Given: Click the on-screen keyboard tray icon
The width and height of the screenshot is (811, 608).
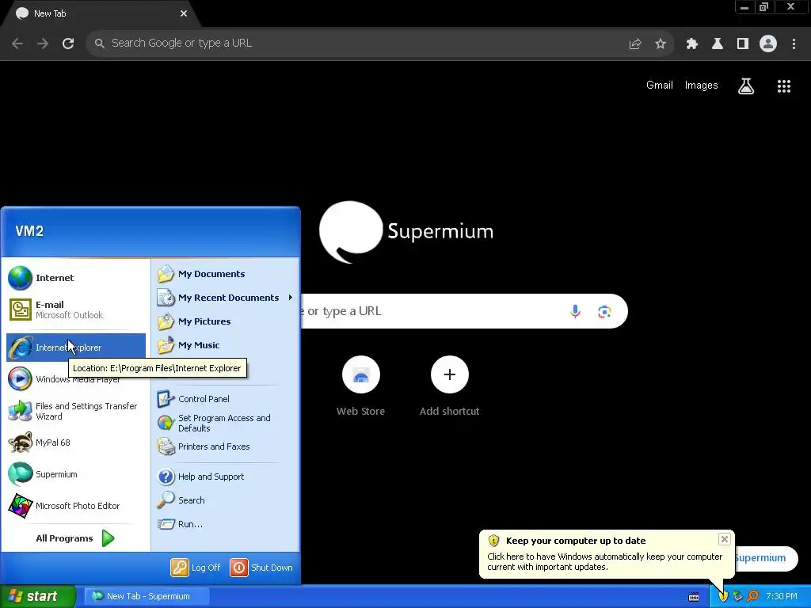Looking at the screenshot, I should click(694, 597).
